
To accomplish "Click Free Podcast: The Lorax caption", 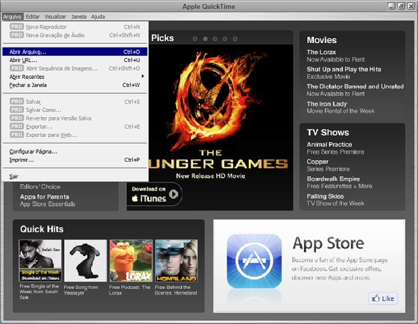I will 129,290.
